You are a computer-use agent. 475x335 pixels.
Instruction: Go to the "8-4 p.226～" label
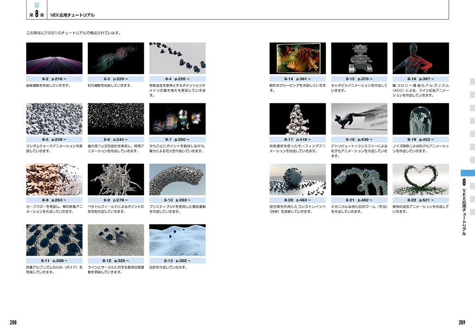[x=177, y=78]
